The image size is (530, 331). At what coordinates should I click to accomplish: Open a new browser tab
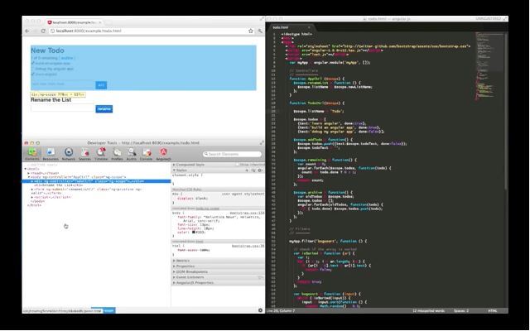click(108, 22)
